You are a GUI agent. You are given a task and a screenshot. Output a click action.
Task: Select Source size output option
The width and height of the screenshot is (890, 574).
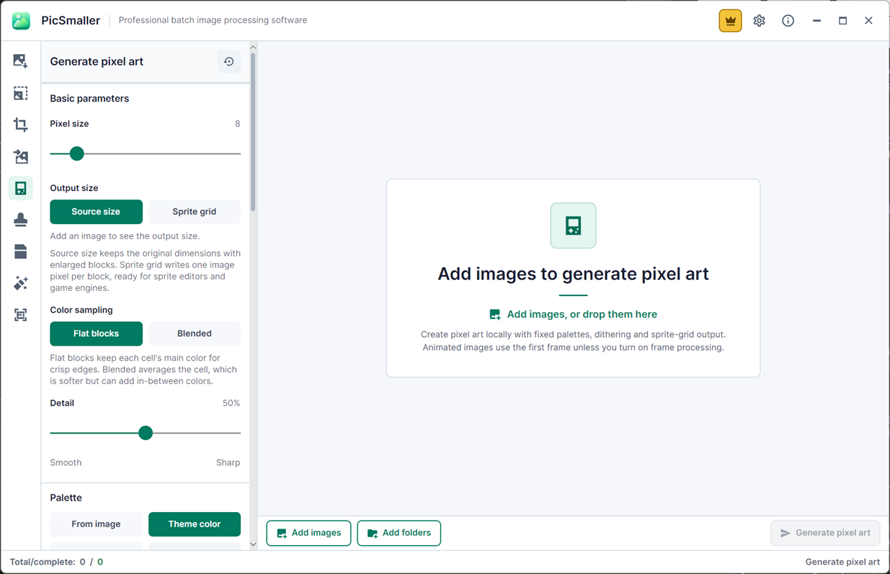click(x=96, y=212)
